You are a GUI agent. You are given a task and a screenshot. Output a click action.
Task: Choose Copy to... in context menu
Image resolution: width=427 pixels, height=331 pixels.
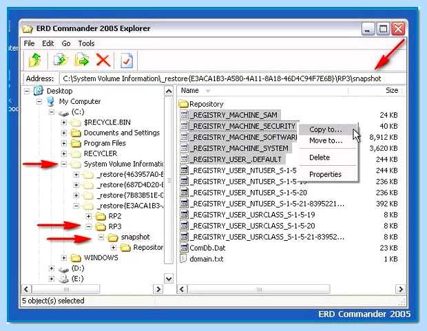pos(328,129)
